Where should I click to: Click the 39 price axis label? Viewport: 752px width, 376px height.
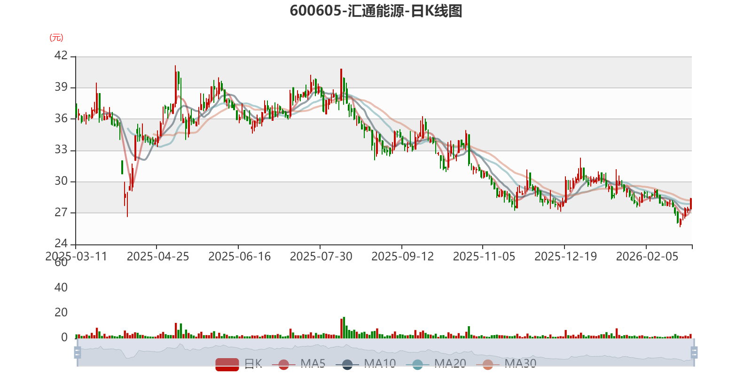tap(61, 87)
